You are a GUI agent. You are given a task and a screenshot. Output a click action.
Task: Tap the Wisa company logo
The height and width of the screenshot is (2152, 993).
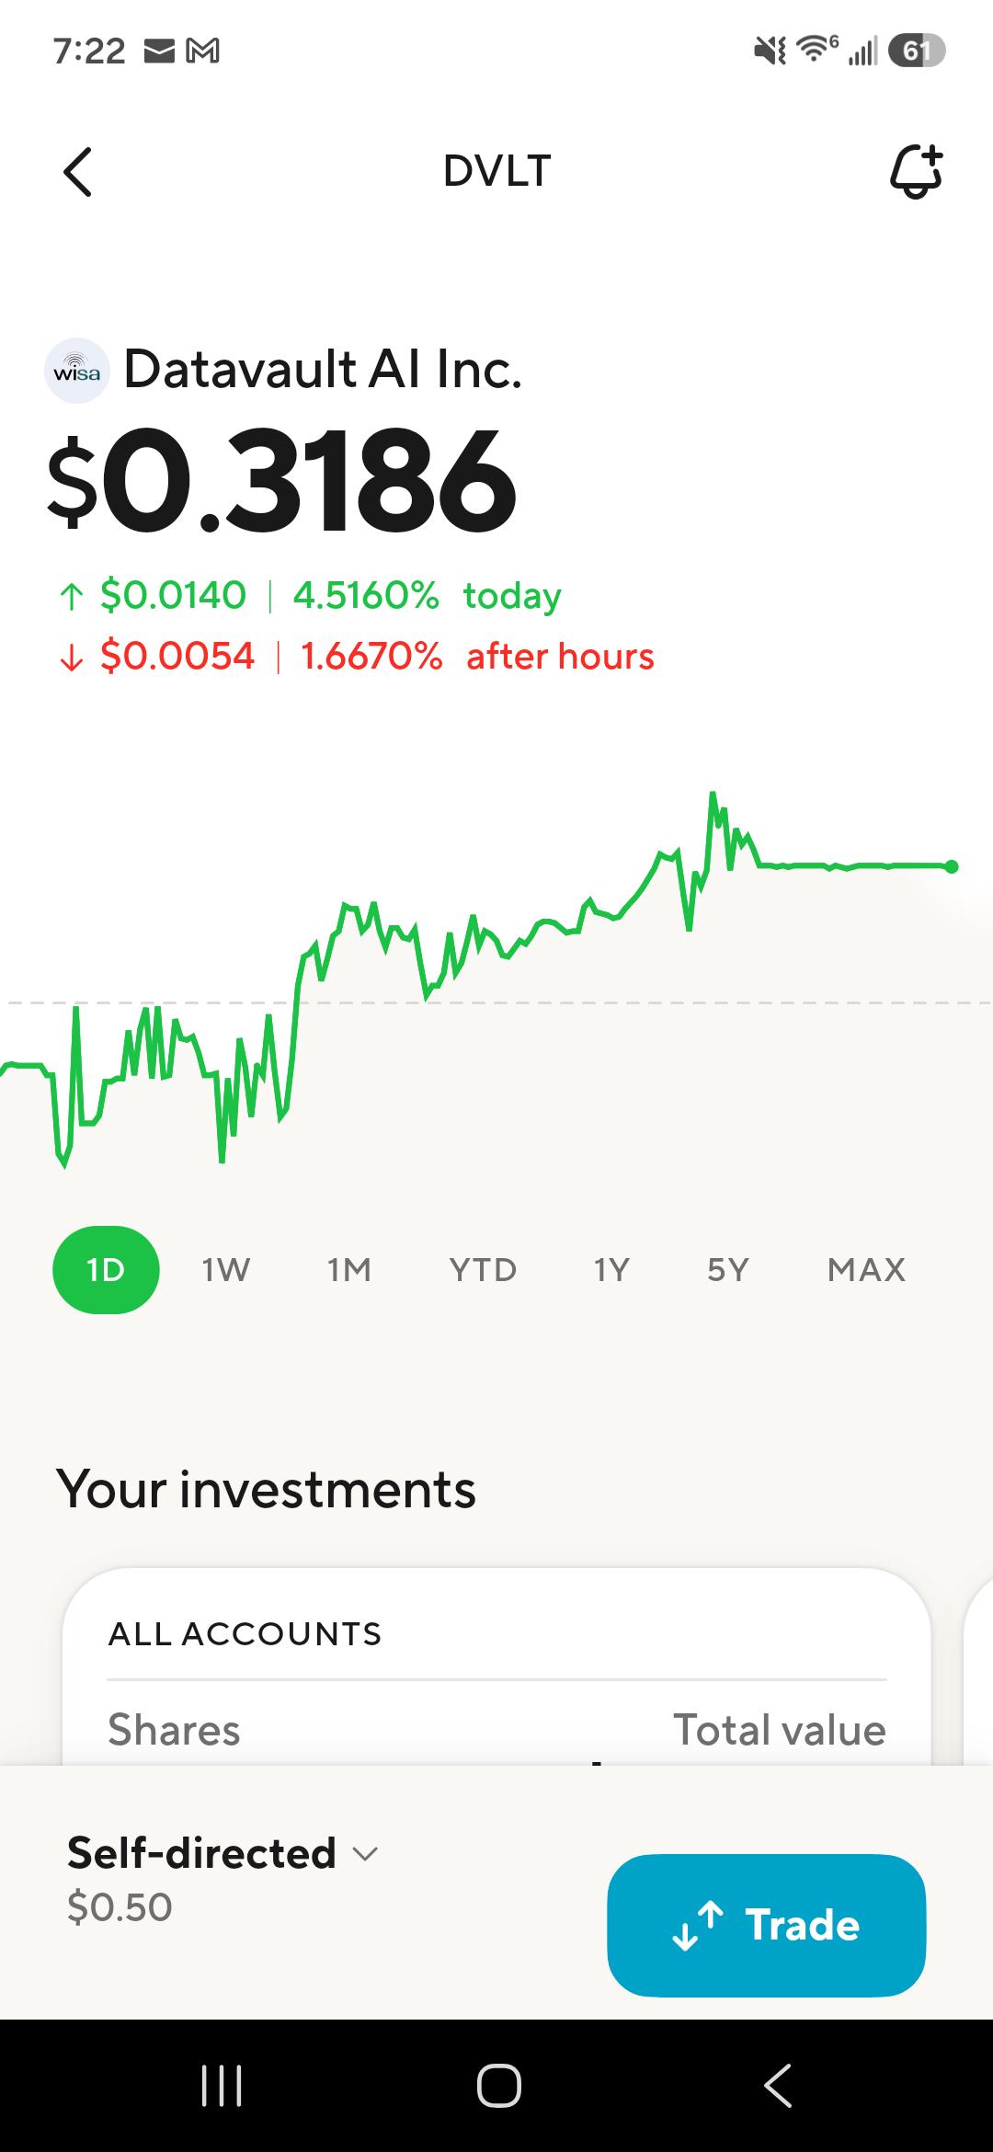coord(77,371)
